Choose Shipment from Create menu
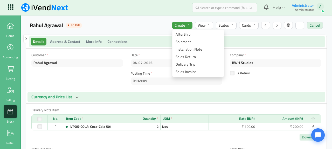Viewport: 332px width, 149px height. [x=198, y=42]
